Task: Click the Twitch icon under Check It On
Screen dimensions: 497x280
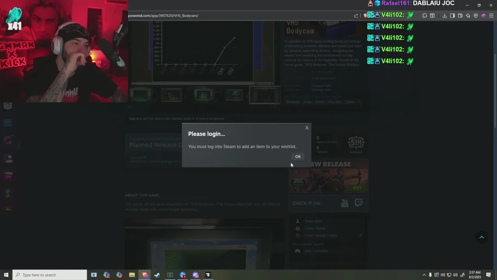Action: (359, 203)
